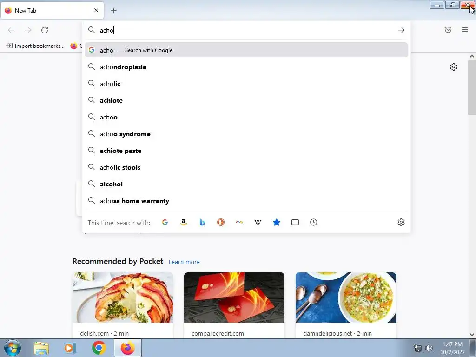Open a new tab with plus button

(113, 11)
